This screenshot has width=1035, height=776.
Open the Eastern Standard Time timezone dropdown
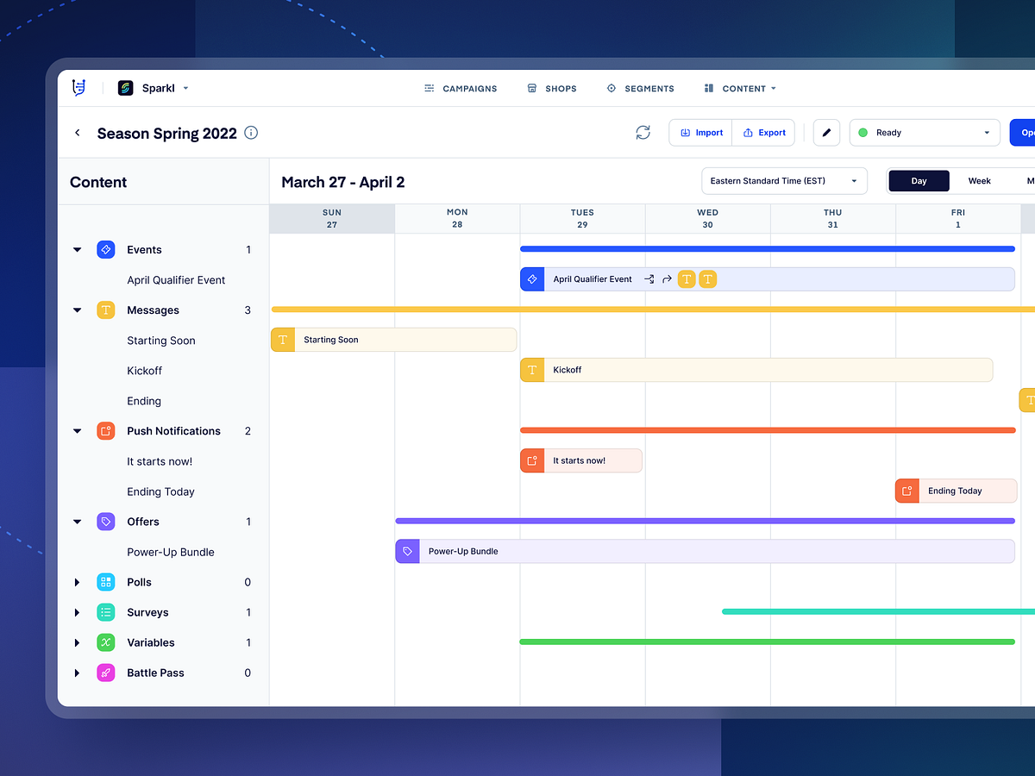[783, 180]
